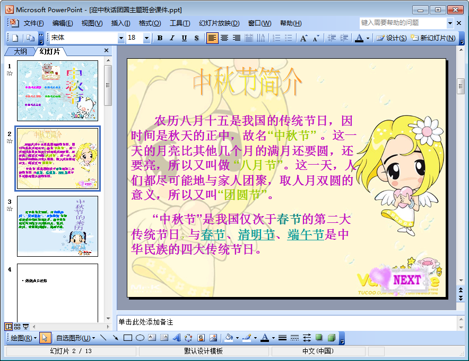This screenshot has width=469, height=361.
Task: Insert a horizontal text box
Action: tap(152, 338)
